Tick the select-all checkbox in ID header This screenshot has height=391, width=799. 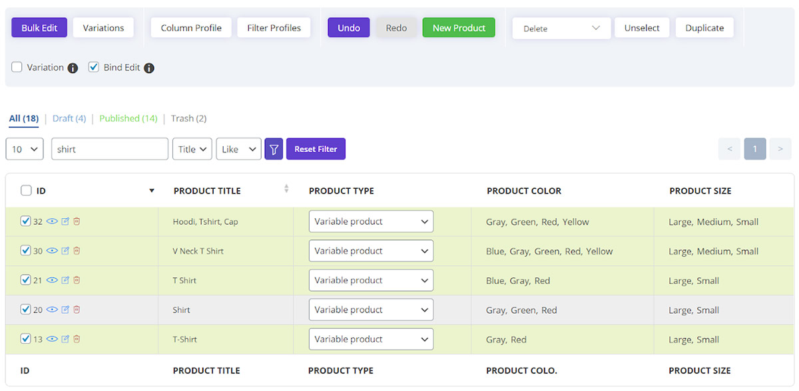(x=26, y=191)
